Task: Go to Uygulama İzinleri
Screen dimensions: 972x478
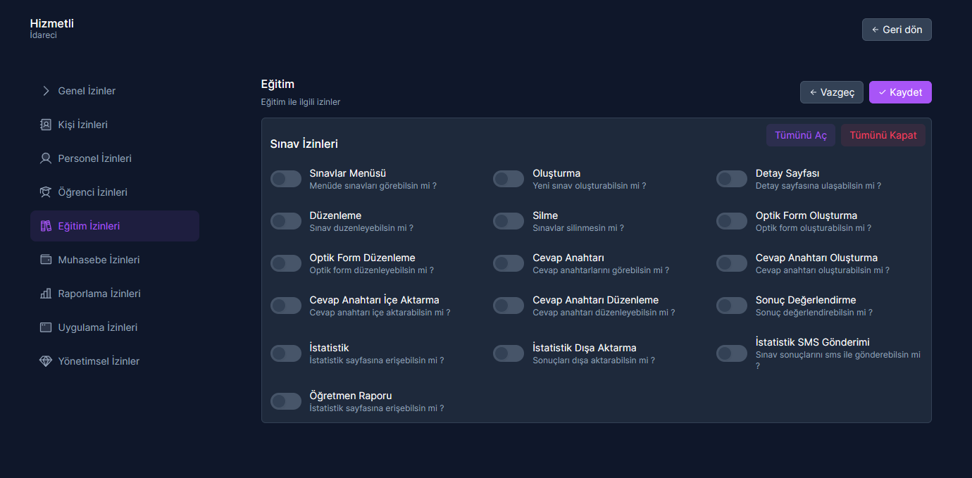Action: click(115, 327)
